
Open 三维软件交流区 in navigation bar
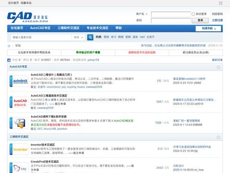click(69, 28)
